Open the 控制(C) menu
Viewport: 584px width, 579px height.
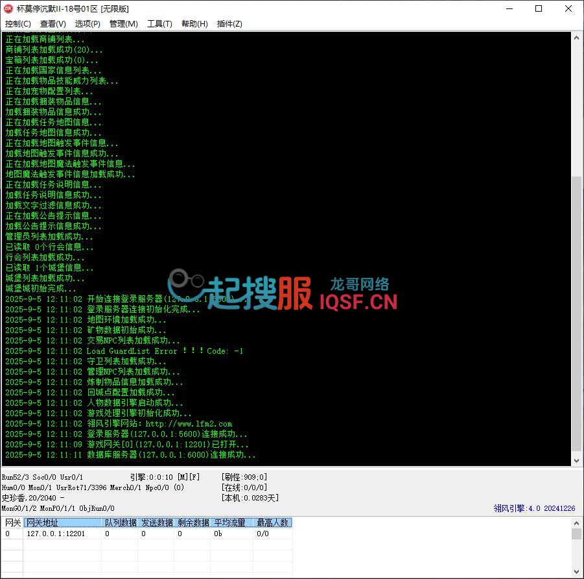click(x=18, y=24)
